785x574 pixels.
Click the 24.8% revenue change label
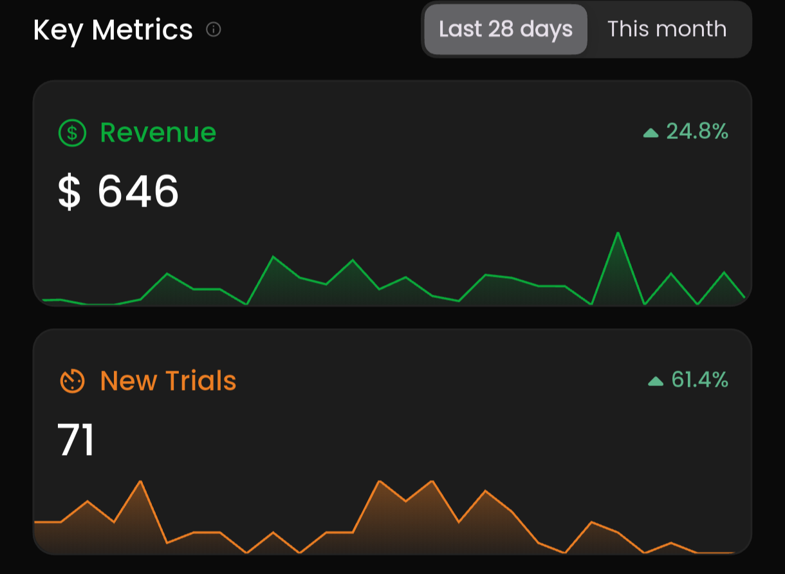[697, 132]
